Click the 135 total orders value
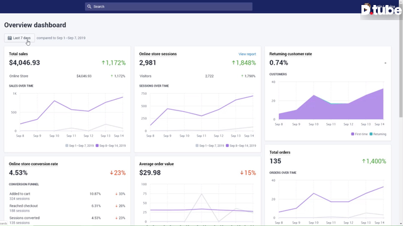Screen dimensions: 403x226 click(275, 161)
